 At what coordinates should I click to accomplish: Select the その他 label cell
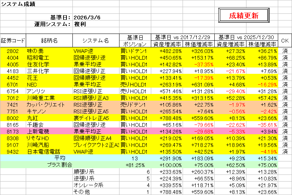pyautogui.click(x=96, y=192)
